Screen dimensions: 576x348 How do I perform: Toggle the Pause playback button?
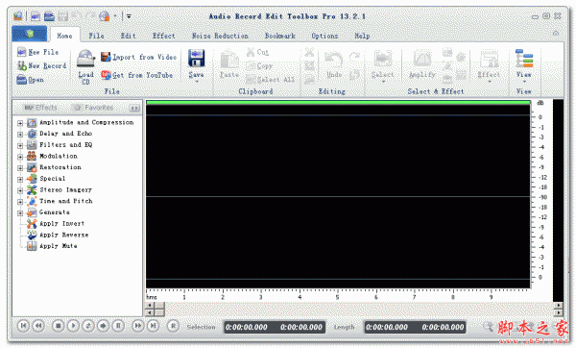click(x=118, y=326)
